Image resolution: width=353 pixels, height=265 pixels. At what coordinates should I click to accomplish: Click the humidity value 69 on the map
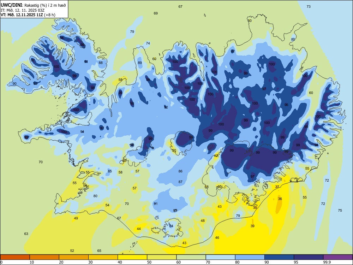(x=156, y=13)
